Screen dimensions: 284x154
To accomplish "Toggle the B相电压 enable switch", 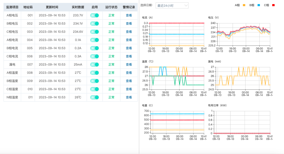I will [95, 24].
